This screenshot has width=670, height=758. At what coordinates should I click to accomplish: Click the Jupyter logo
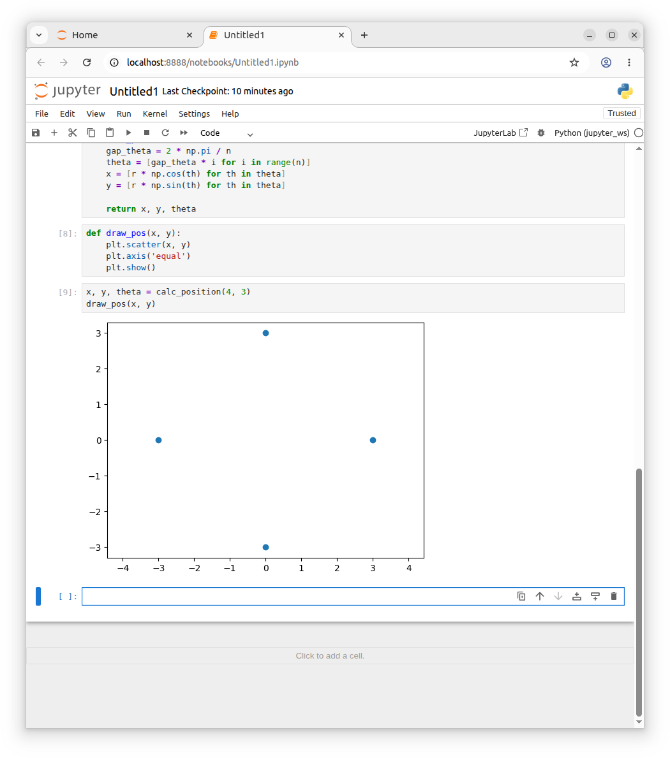67,91
